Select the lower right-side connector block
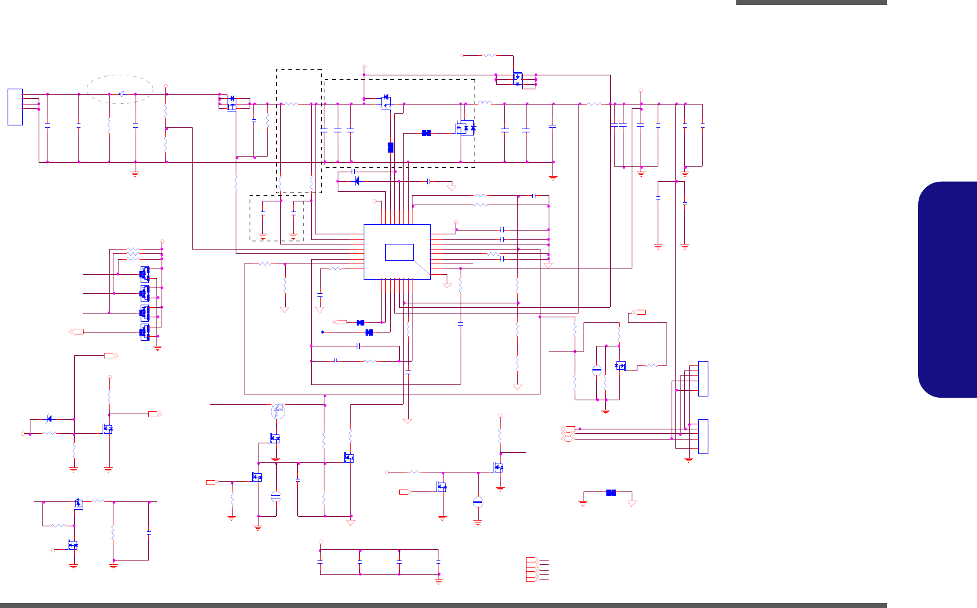This screenshot has height=608, width=977. [x=703, y=436]
